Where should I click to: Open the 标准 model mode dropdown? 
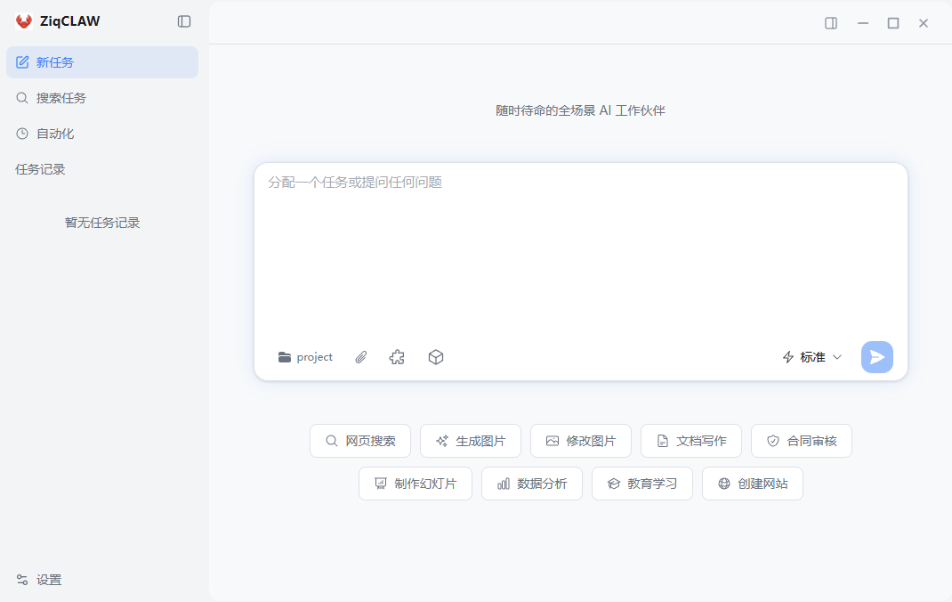point(814,356)
